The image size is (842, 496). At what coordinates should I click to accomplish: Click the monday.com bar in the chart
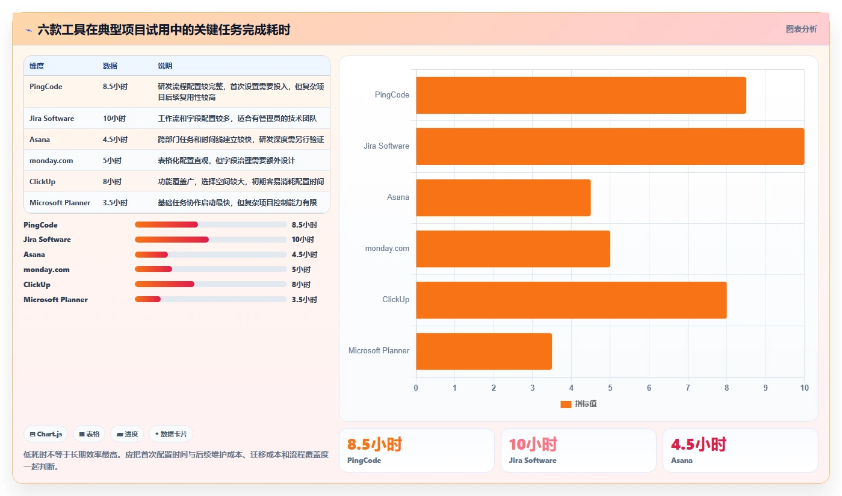[x=513, y=249]
